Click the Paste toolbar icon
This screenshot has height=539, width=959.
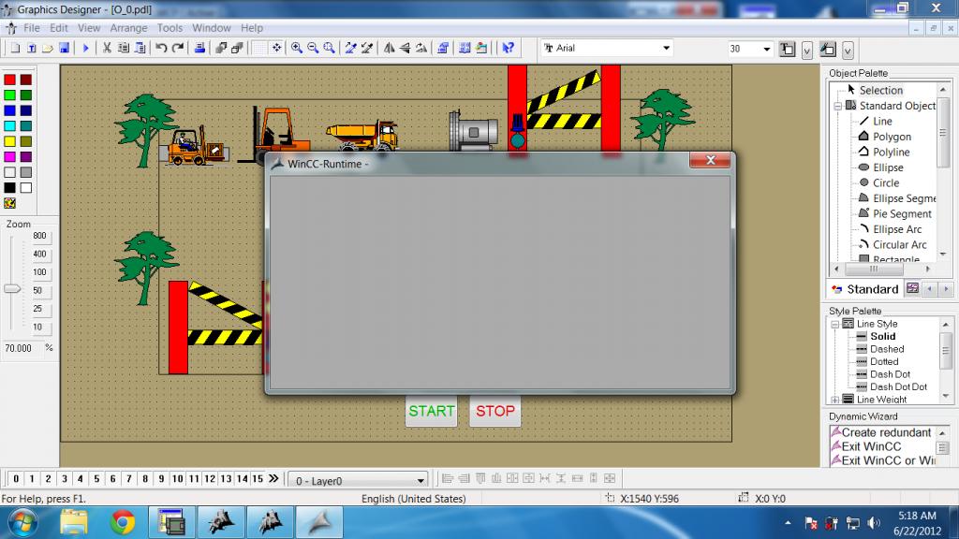point(140,49)
